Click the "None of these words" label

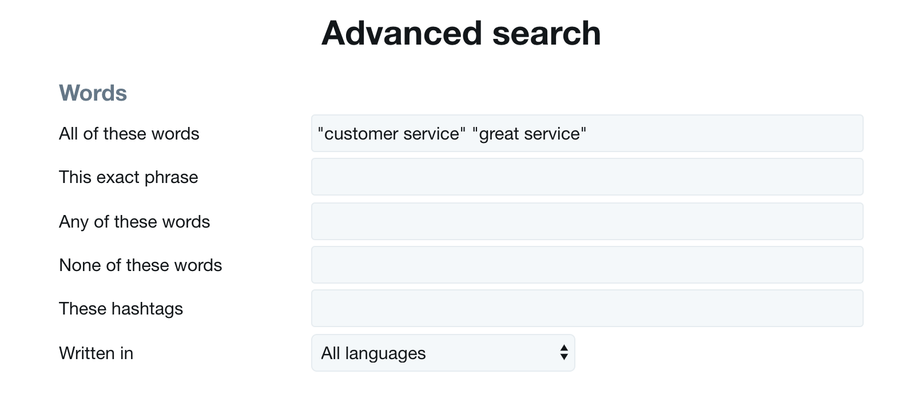(x=141, y=265)
